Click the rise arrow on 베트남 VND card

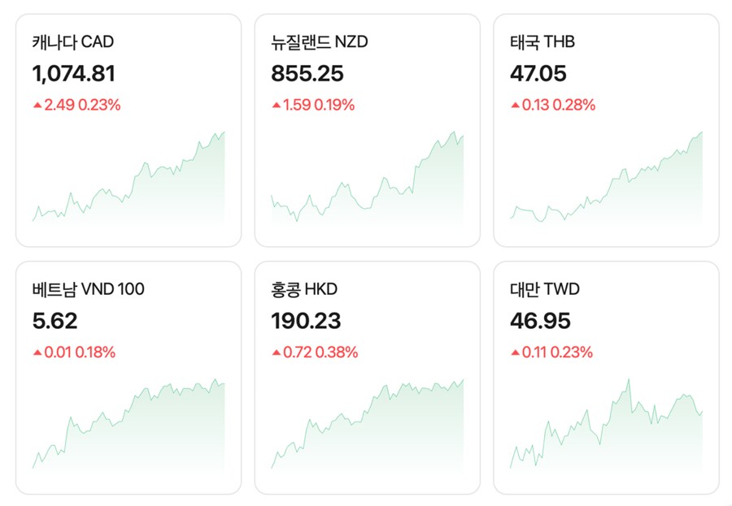[36, 352]
